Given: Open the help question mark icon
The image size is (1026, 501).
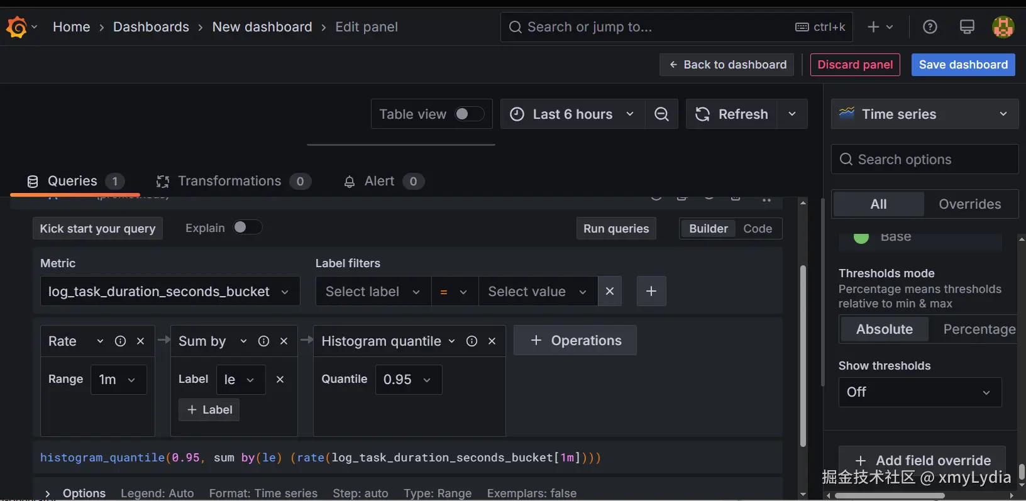Looking at the screenshot, I should pyautogui.click(x=930, y=26).
